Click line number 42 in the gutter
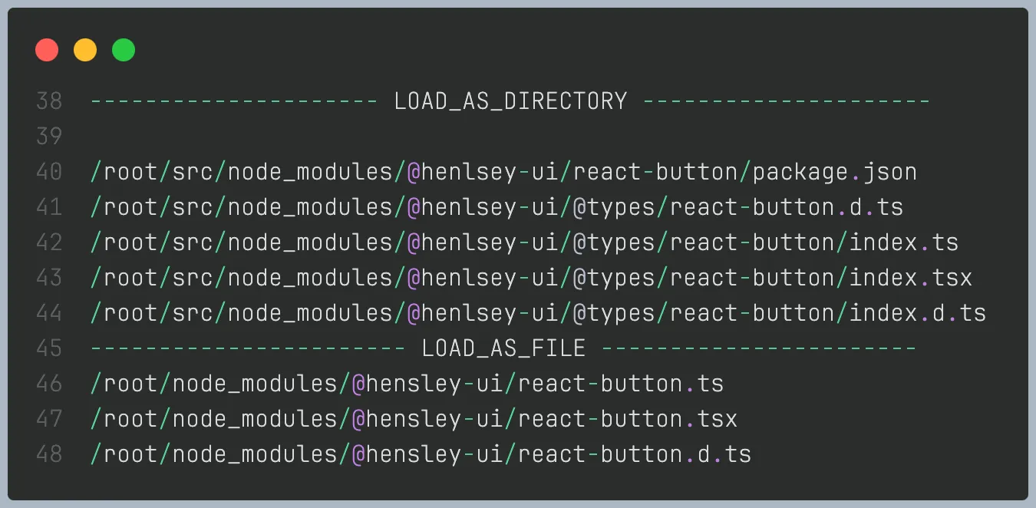The image size is (1036, 508). point(49,242)
